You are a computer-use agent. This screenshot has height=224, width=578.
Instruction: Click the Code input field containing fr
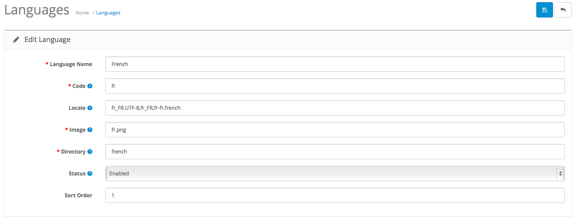tap(335, 86)
